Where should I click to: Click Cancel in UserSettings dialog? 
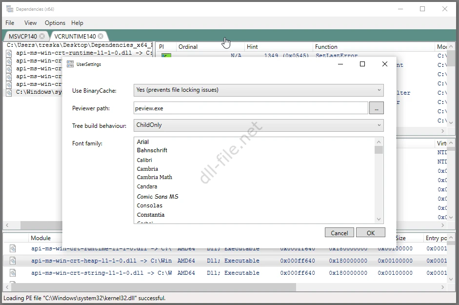click(339, 233)
